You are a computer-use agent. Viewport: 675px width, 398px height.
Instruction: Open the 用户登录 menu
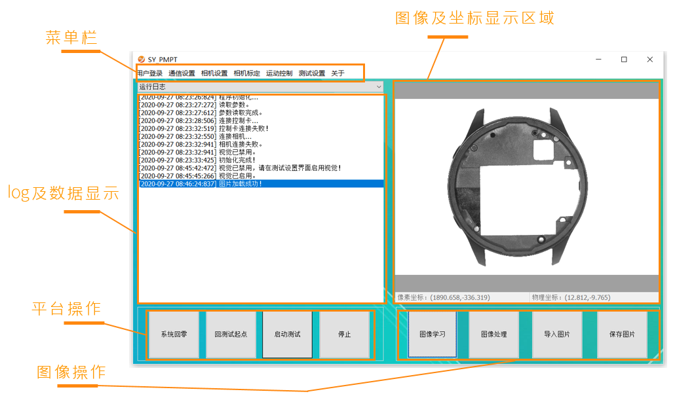coord(150,73)
